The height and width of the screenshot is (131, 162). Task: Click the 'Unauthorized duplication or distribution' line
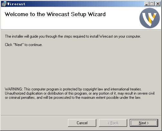click(80, 93)
